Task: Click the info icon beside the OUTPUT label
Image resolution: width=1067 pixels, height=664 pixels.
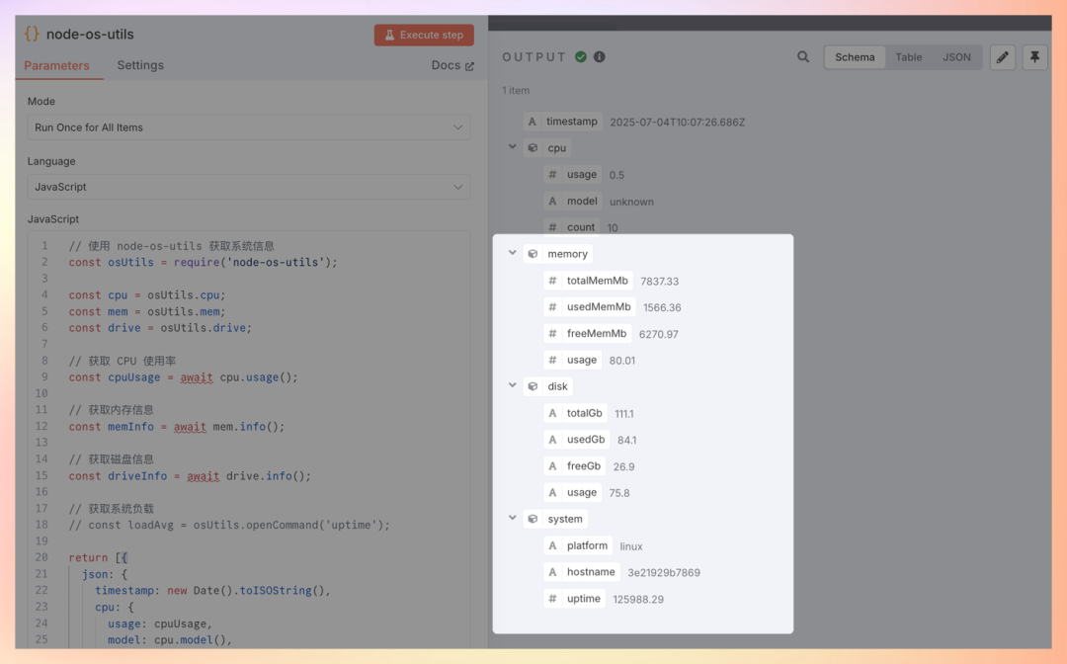Action: click(x=599, y=56)
